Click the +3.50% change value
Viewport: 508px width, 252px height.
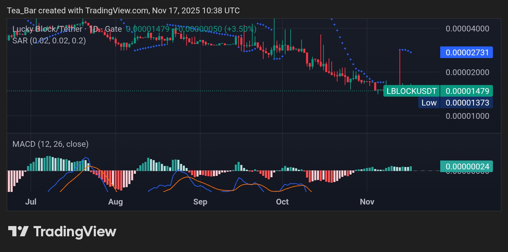tap(240, 29)
